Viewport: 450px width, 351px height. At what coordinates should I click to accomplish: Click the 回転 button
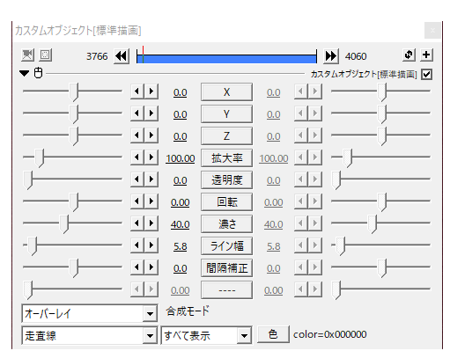[226, 202]
